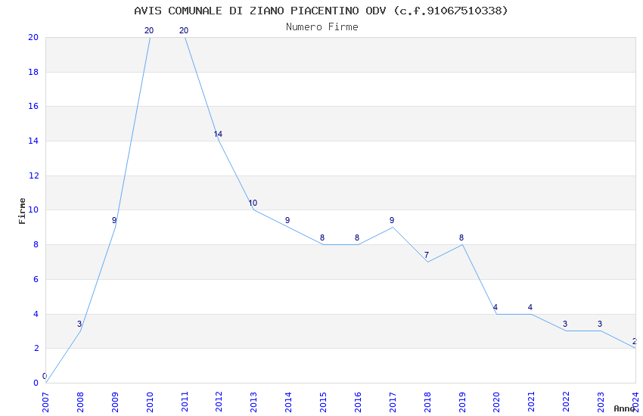Click data value '8' for year 2015
This screenshot has width=643, height=416.
click(x=322, y=237)
